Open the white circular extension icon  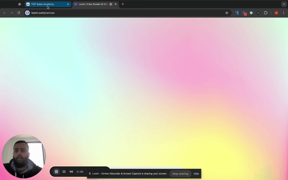point(251,13)
